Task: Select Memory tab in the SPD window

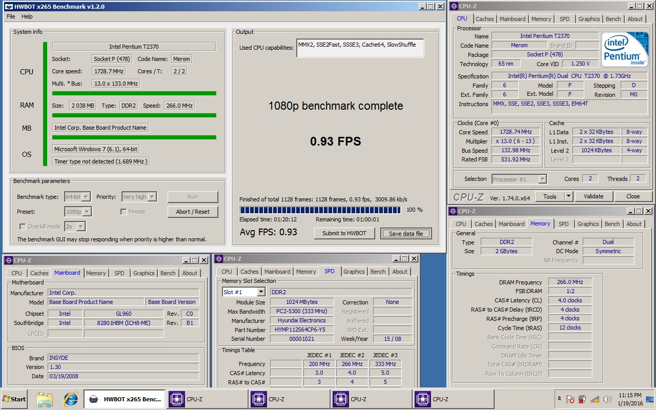Action: [306, 272]
